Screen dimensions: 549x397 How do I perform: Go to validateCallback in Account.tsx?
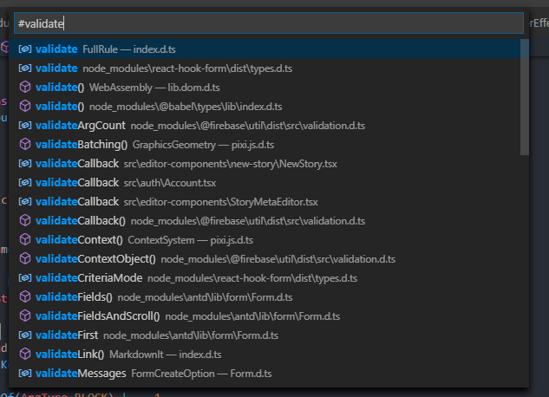coord(265,183)
